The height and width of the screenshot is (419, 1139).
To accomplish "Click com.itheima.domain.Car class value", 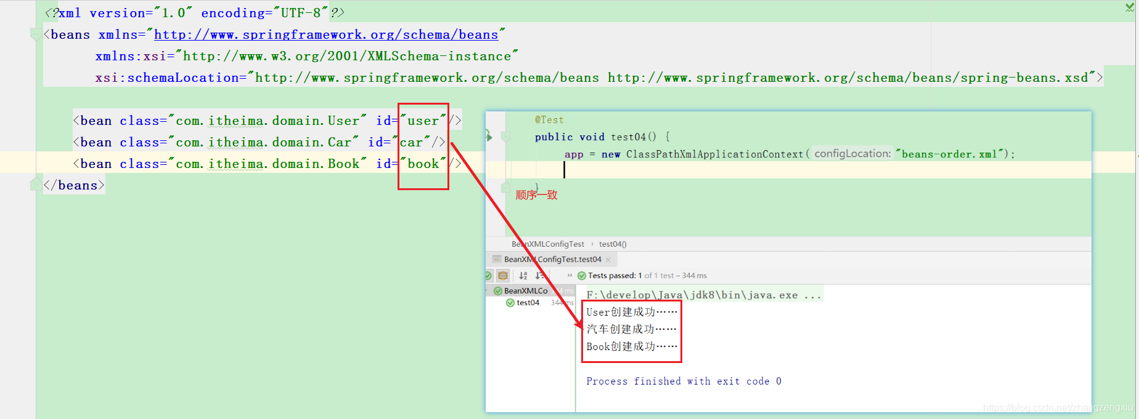I will tap(264, 142).
